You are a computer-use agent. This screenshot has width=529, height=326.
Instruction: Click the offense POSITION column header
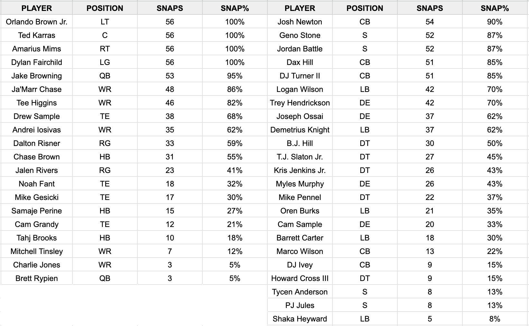click(105, 8)
